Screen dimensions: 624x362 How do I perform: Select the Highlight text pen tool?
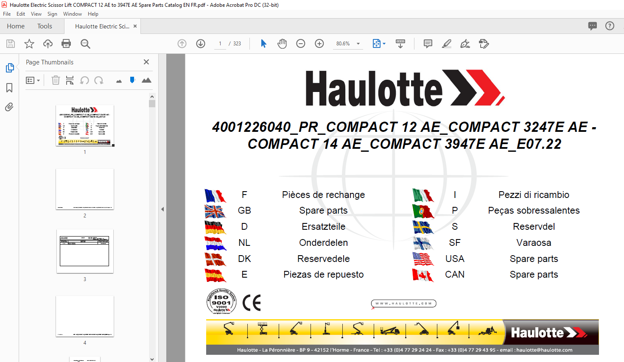(x=447, y=44)
